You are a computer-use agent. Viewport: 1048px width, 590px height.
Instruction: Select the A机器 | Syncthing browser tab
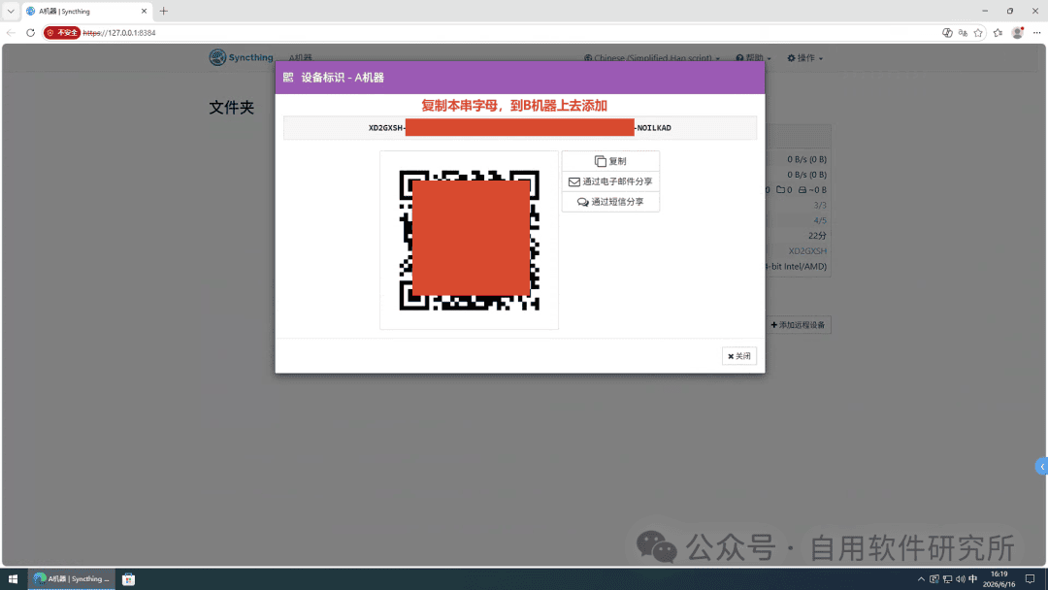[x=87, y=12]
